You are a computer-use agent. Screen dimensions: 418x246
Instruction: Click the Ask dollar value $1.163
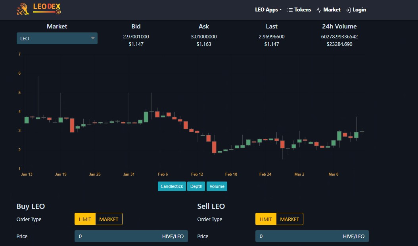coord(204,44)
